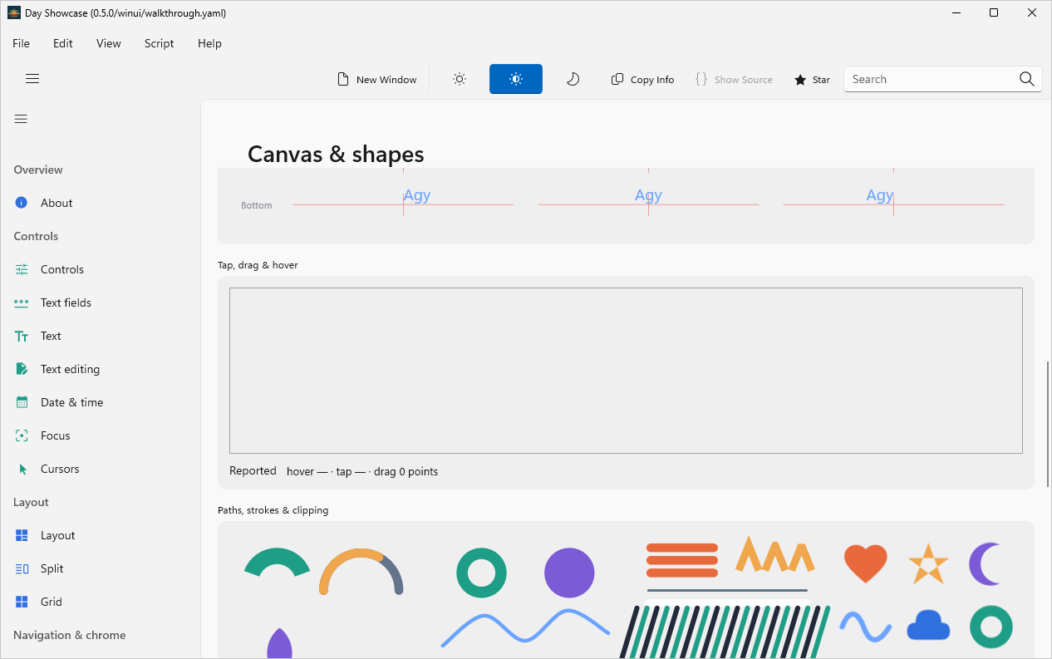Open the Script menu
This screenshot has height=659, width=1052.
(x=160, y=43)
